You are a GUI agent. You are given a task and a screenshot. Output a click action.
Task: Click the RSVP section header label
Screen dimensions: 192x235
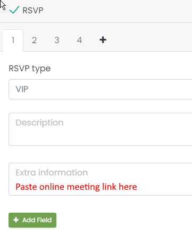33,10
